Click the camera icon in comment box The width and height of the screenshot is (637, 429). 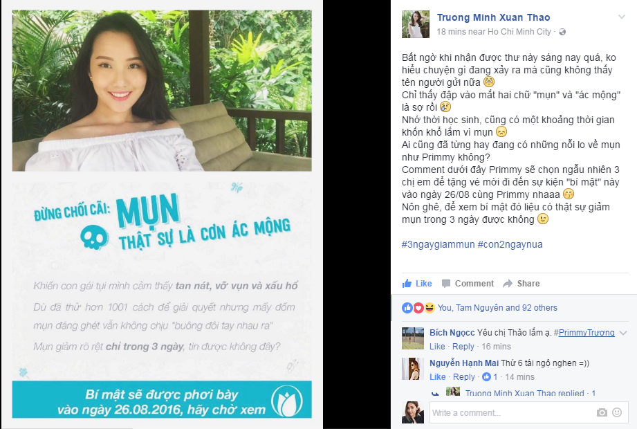(x=602, y=413)
